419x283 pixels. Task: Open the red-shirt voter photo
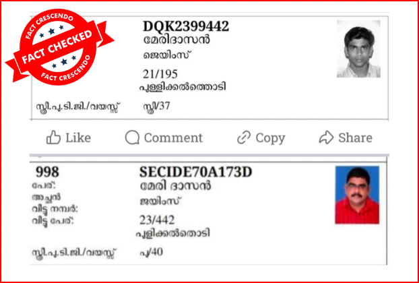coord(357,195)
